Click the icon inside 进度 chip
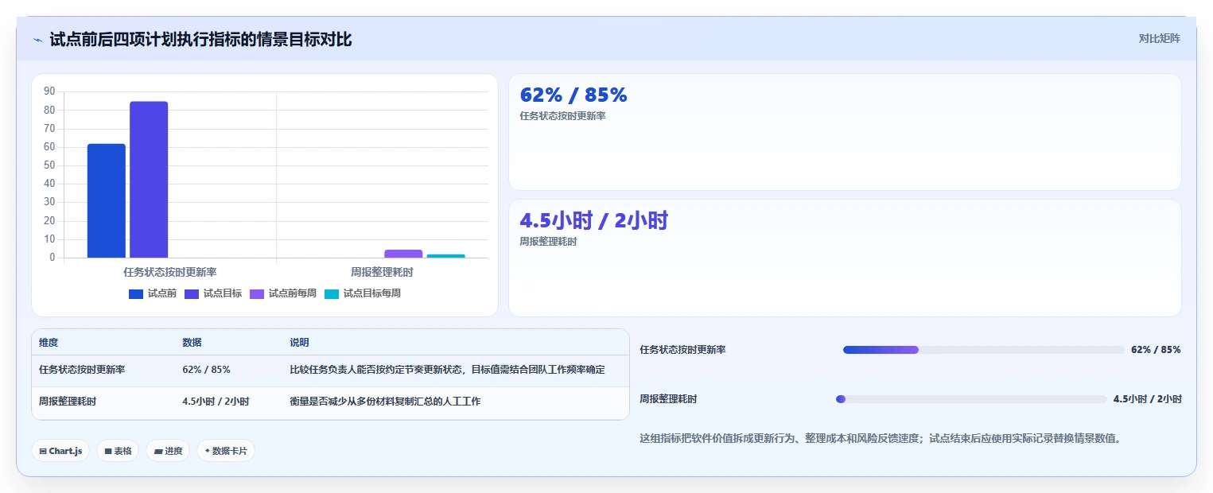The width and height of the screenshot is (1213, 493). 158,451
